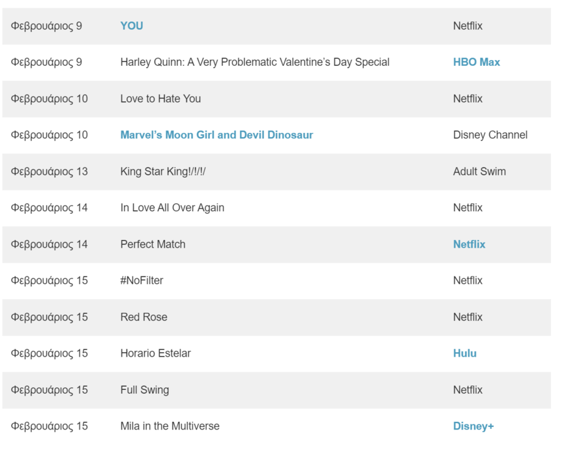Viewport: 566px width, 457px height.
Task: Click the Adult Swim network cell
Action: click(x=479, y=171)
